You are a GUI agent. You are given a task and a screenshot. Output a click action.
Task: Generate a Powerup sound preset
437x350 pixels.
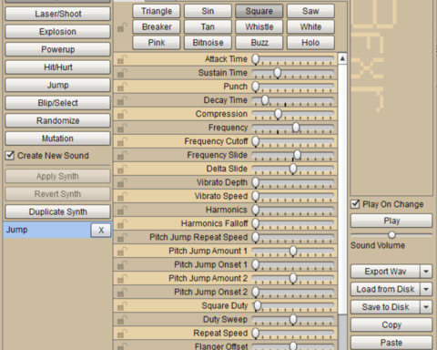coord(57,49)
